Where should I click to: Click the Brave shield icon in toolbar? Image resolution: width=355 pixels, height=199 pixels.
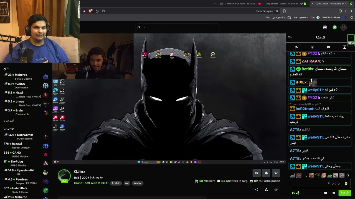click(x=90, y=11)
